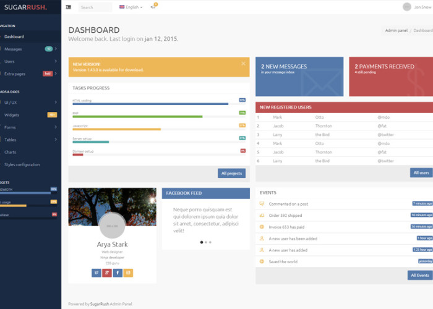Click the Server setup progress bar
433x309 pixels.
pos(159,142)
